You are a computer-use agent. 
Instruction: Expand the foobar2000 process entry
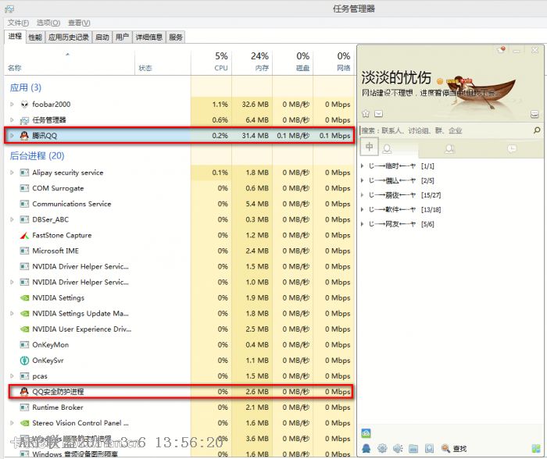[x=12, y=104]
